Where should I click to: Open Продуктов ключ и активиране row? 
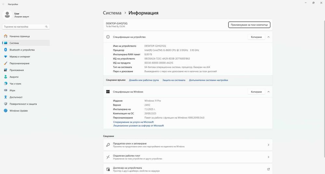click(x=188, y=145)
